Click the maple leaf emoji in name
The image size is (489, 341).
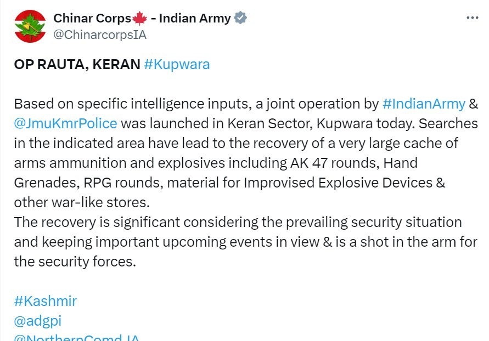click(139, 18)
